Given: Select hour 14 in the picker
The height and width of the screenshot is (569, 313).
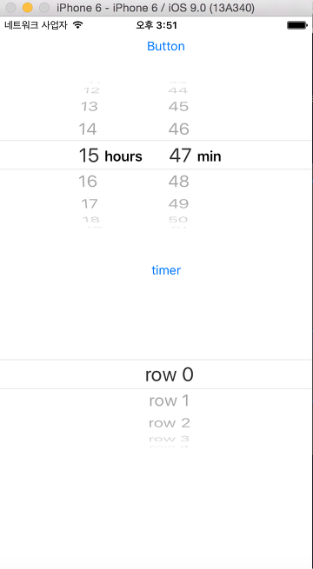Looking at the screenshot, I should pos(88,129).
